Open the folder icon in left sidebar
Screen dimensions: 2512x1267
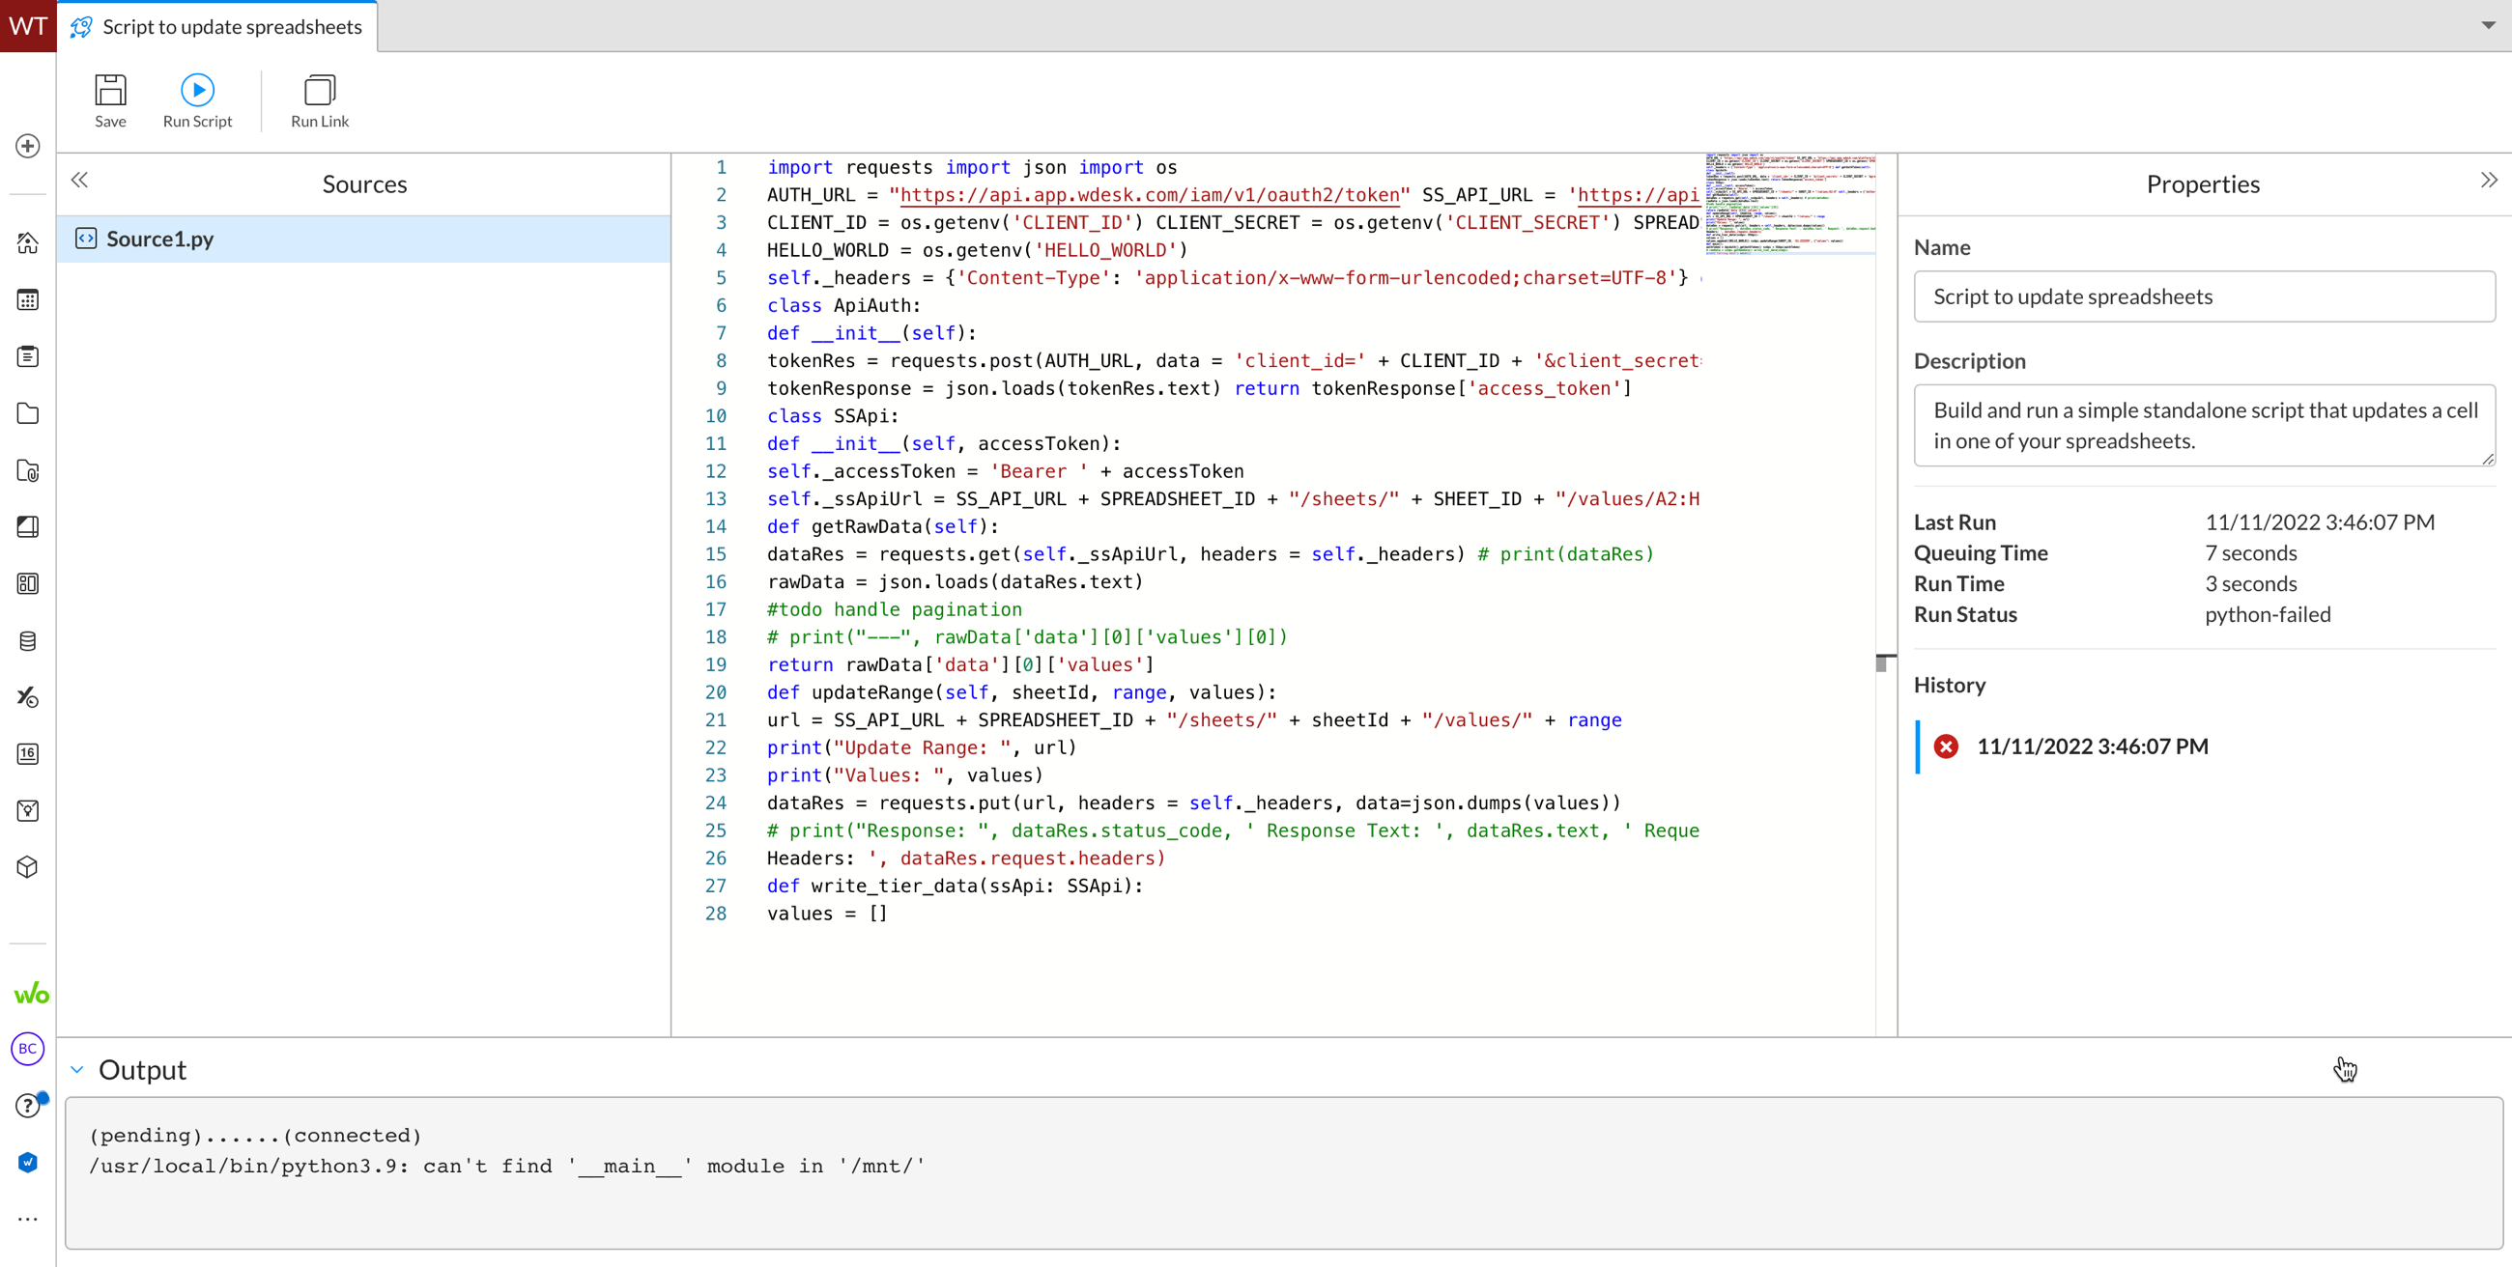pos(27,413)
